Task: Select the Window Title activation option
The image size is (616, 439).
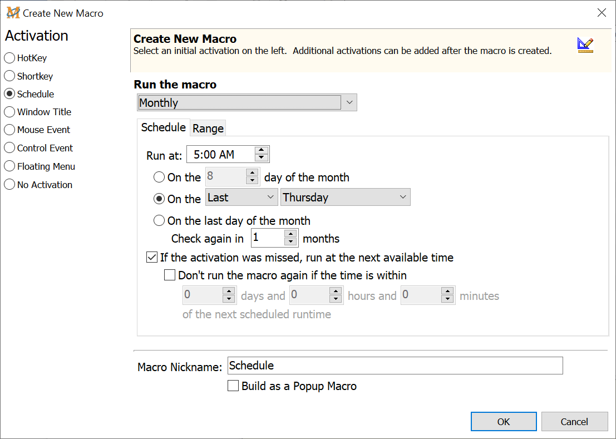Action: [9, 112]
